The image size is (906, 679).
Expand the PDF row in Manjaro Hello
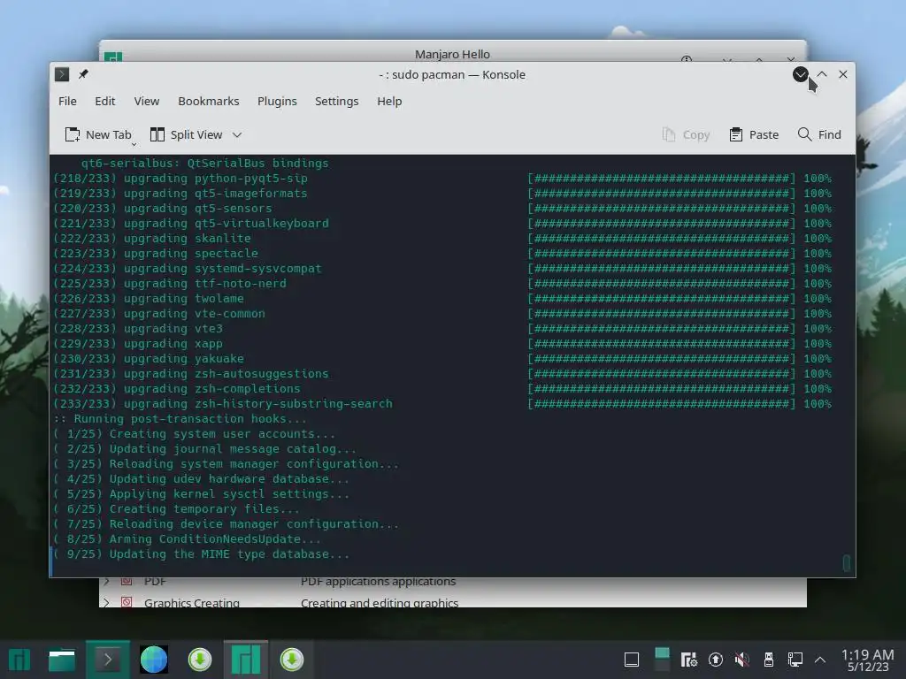(x=106, y=582)
